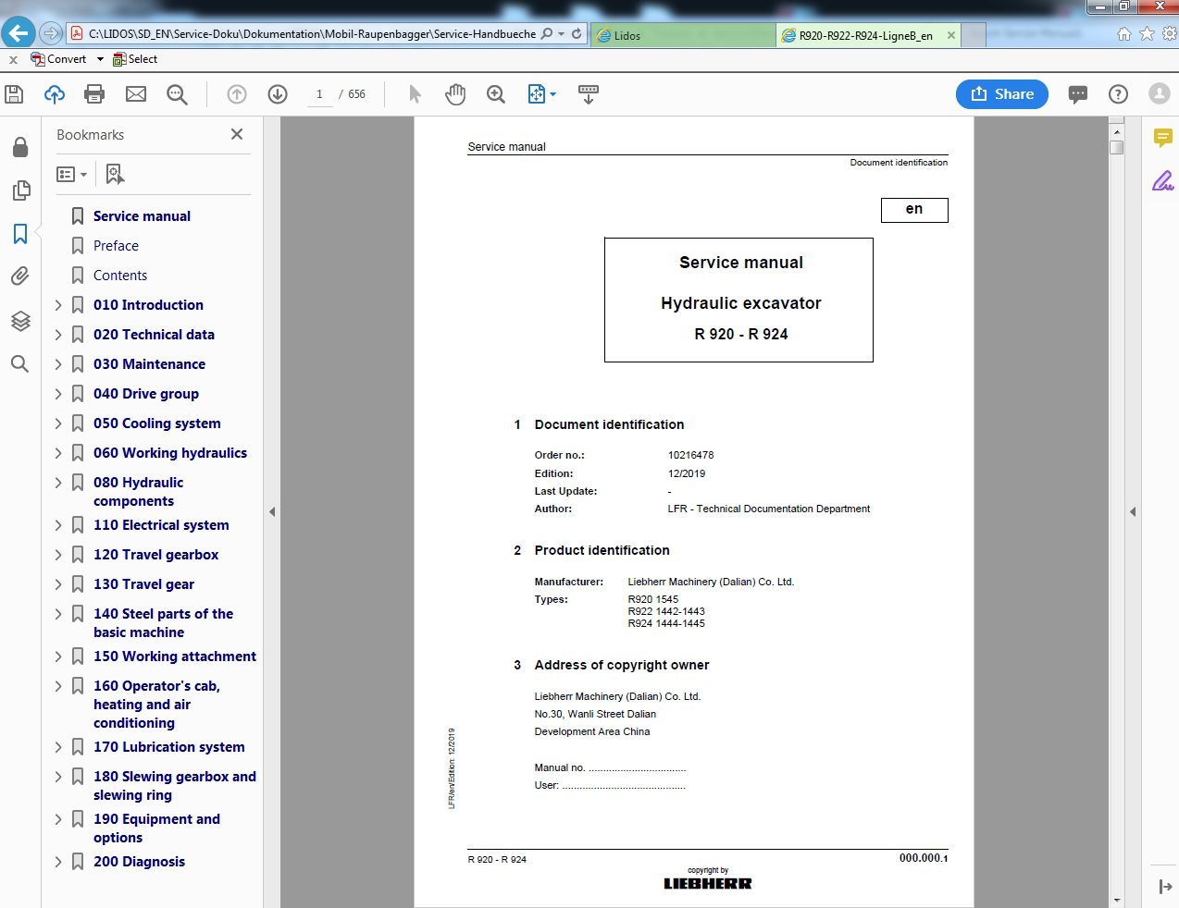Open the 120 Travel gearbox bookmark
1179x908 pixels.
point(155,555)
